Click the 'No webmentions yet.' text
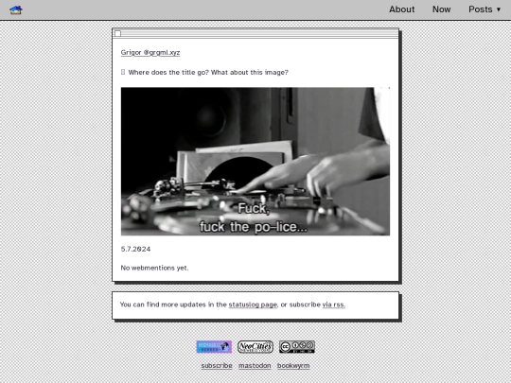 pos(154,268)
